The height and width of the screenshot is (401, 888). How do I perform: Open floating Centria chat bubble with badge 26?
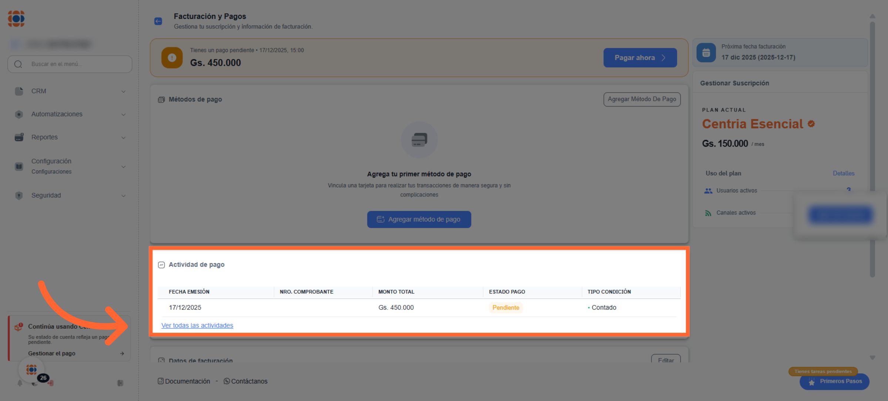32,370
